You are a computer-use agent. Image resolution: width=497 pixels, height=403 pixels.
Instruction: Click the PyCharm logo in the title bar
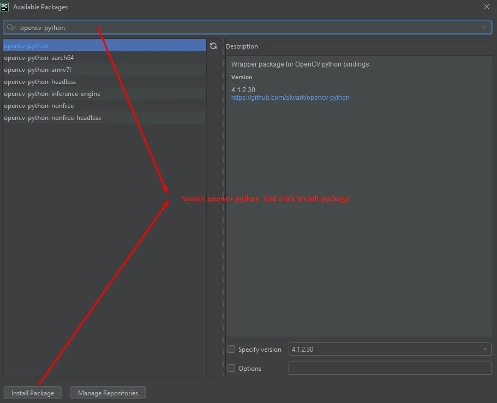[4, 7]
